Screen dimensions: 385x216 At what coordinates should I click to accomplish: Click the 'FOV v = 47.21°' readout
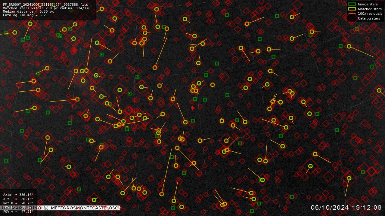(18, 211)
